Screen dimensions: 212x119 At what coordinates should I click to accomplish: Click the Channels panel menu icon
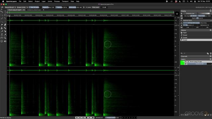[211, 56]
